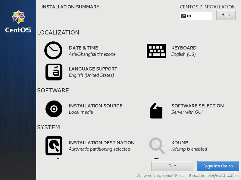241x180 pixels.
Task: Open the Language Support icon
Action: pos(54,72)
